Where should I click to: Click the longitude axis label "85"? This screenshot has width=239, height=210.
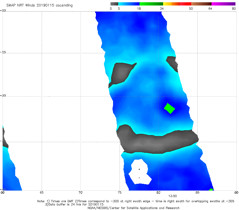tap(197, 193)
